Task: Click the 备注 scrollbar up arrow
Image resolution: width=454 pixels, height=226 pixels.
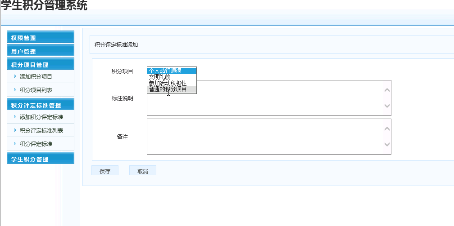Action: coord(387,129)
